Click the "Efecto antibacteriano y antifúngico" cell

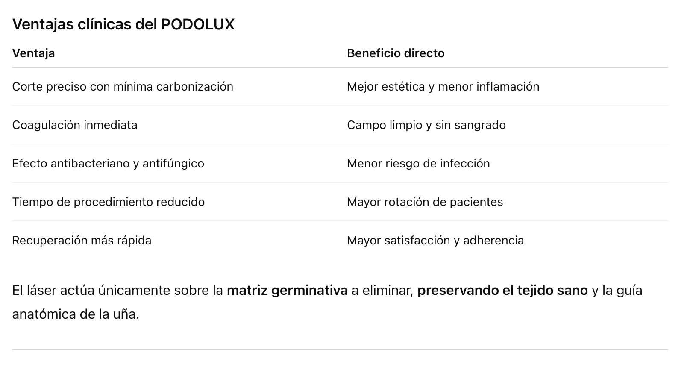108,164
